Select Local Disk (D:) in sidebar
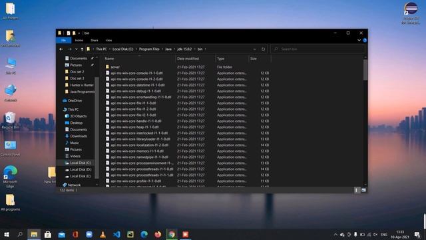 (x=78, y=169)
